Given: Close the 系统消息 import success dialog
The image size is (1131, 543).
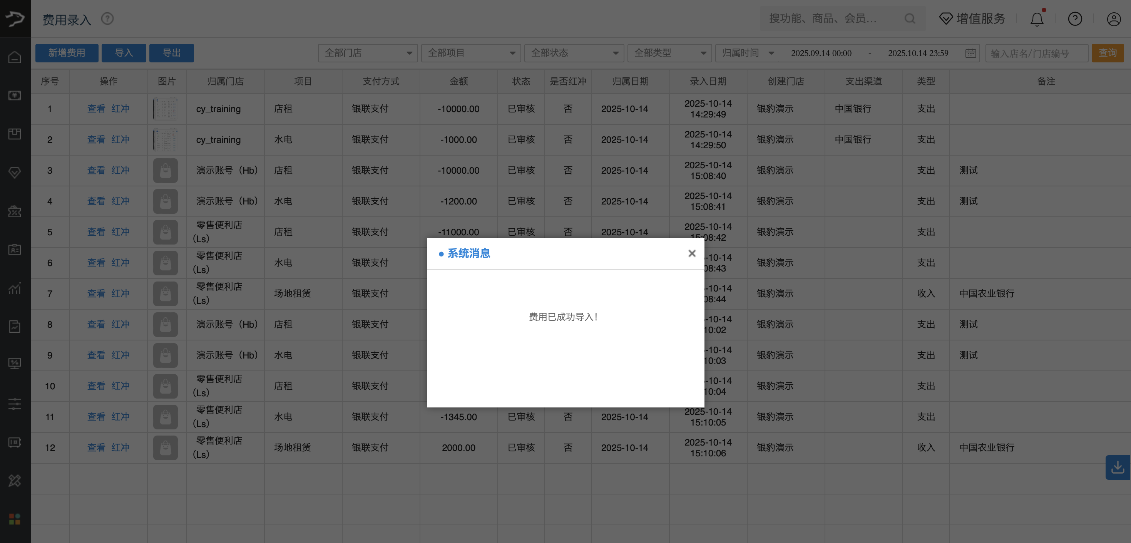Looking at the screenshot, I should click(x=692, y=253).
